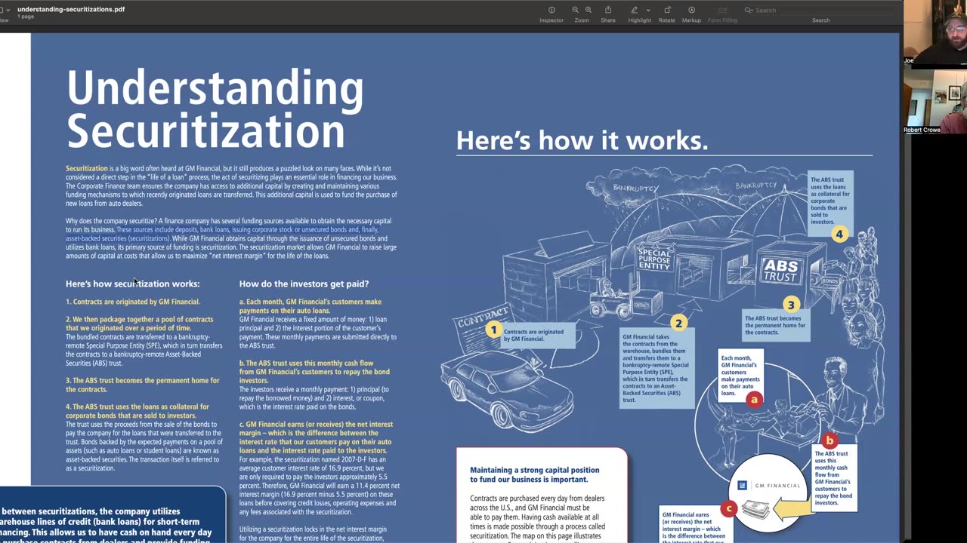Click the zoom out magnifier
Viewport: 967px width, 543px height.
[575, 10]
